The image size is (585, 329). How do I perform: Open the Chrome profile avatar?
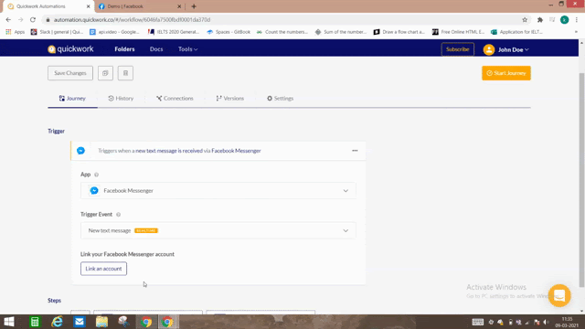tap(565, 20)
